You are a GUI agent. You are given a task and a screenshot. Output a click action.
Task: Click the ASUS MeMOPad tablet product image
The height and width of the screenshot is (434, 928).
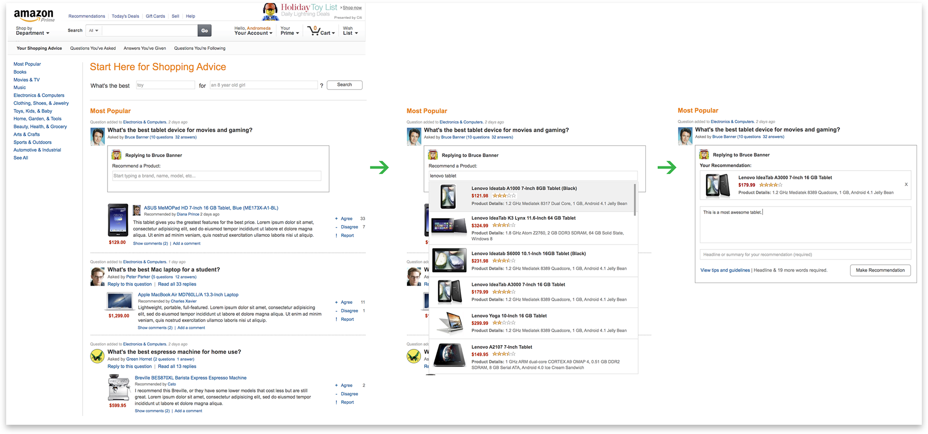coord(117,220)
